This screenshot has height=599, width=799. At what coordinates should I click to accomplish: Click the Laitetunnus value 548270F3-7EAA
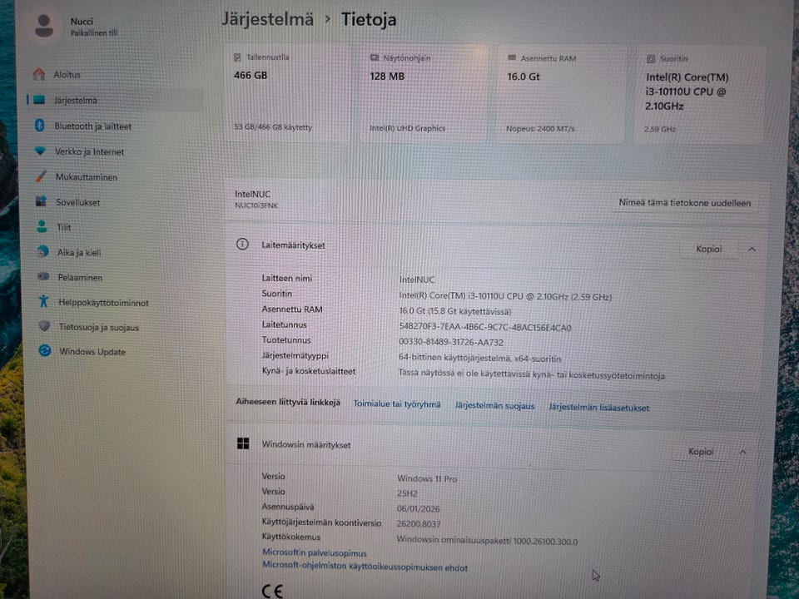pos(484,328)
